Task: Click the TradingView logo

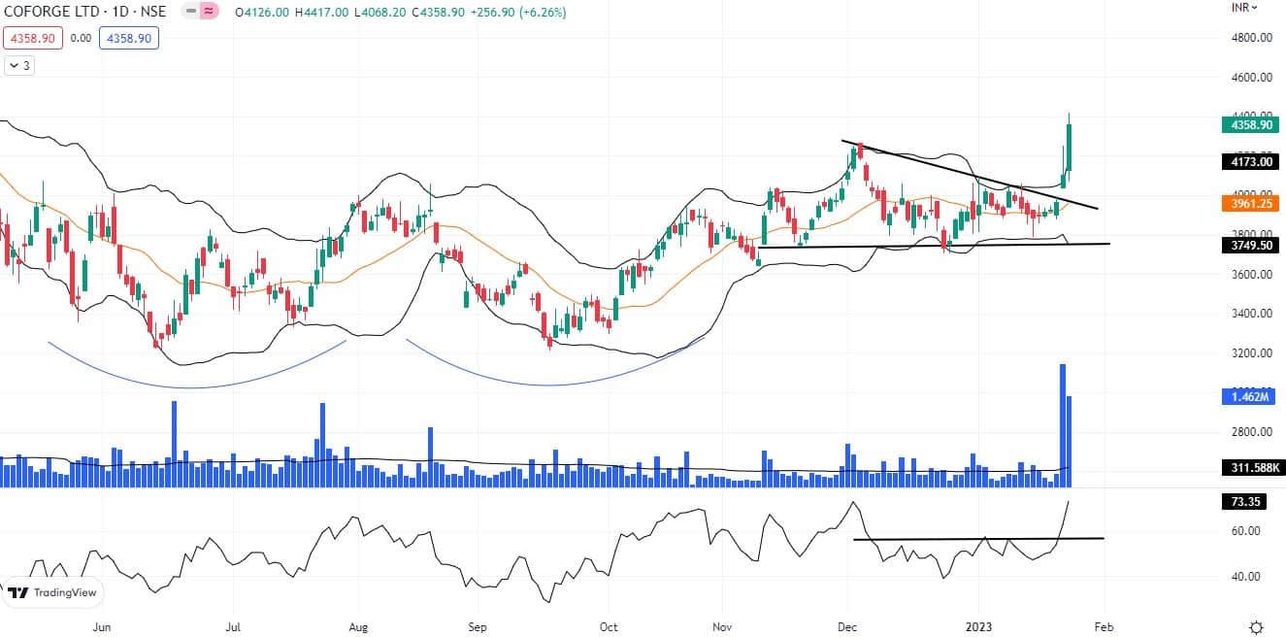Action: click(51, 592)
